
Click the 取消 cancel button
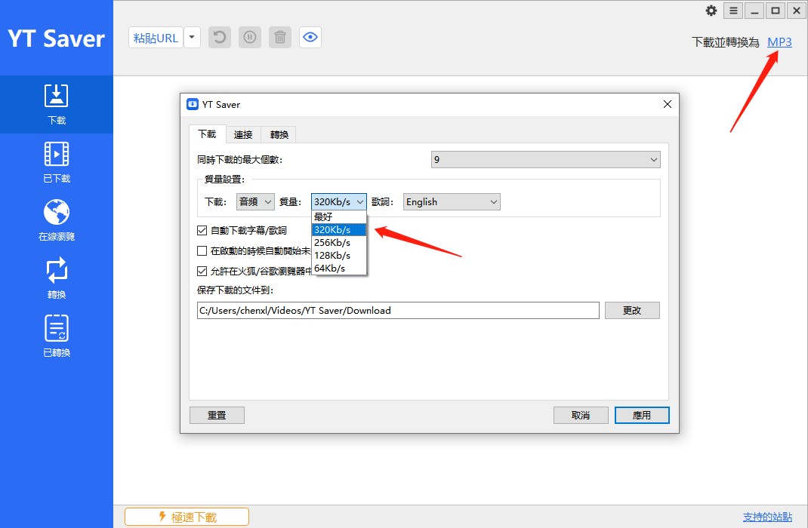[x=581, y=416]
